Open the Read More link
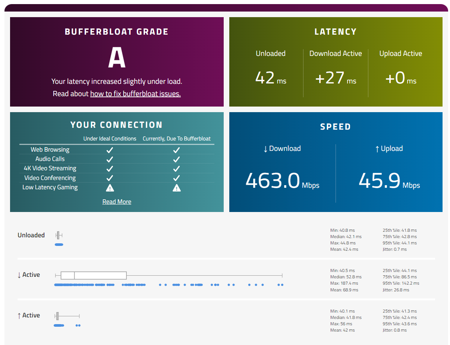450x345 pixels. click(117, 202)
